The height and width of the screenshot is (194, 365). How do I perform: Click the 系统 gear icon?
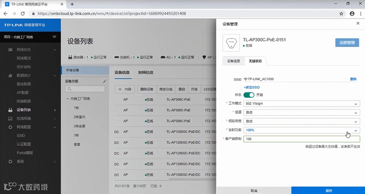(10, 161)
